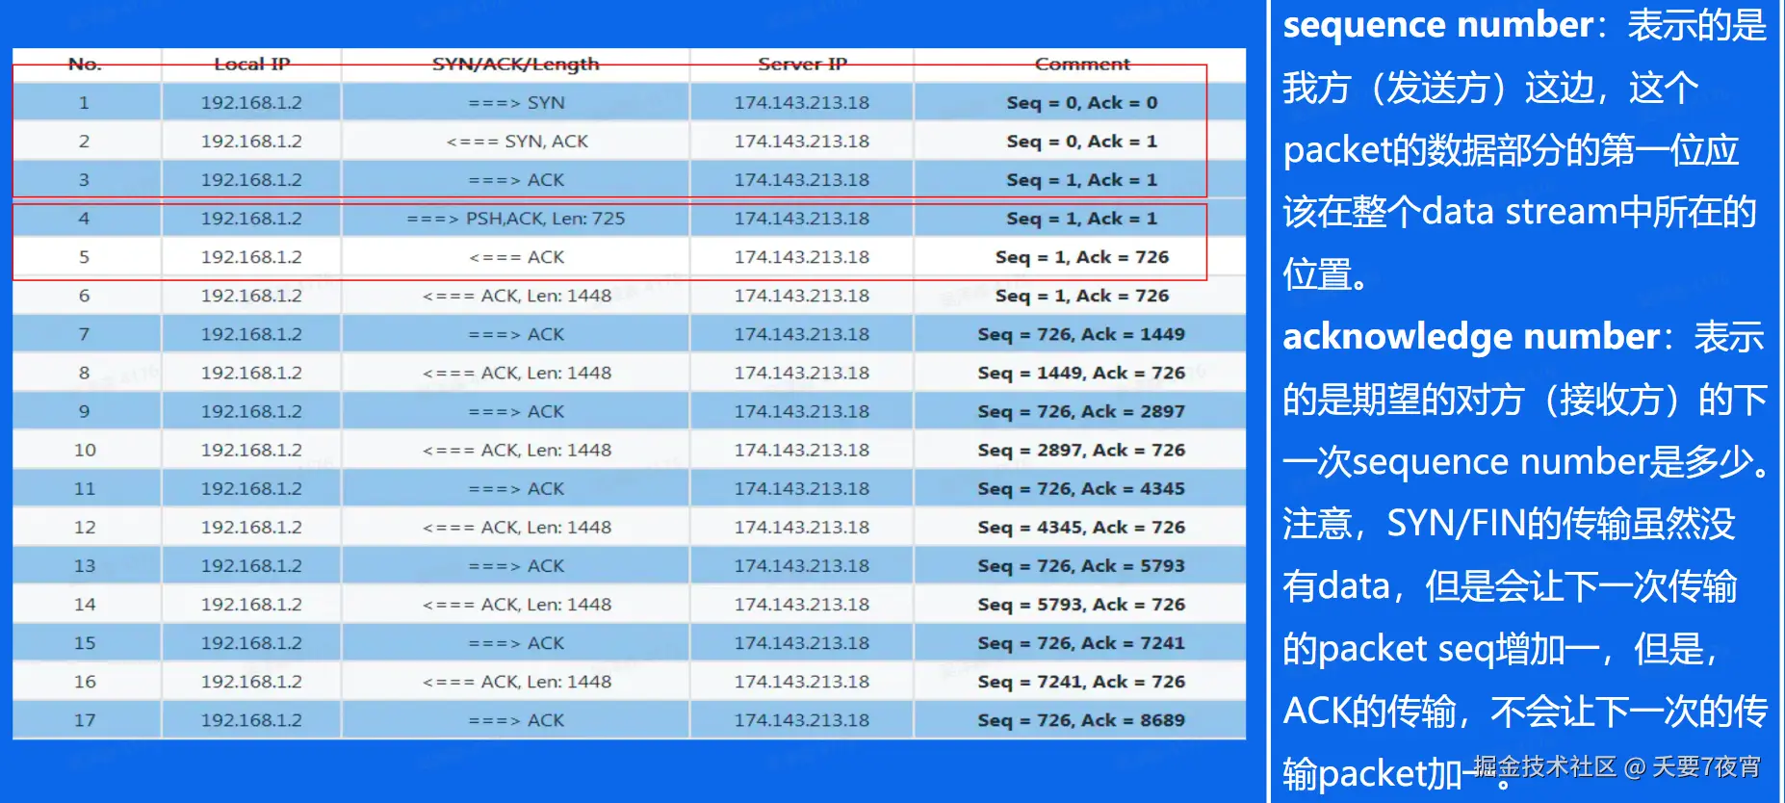Select the 'Seq = 0, Ack = 1' comment

tap(1082, 141)
